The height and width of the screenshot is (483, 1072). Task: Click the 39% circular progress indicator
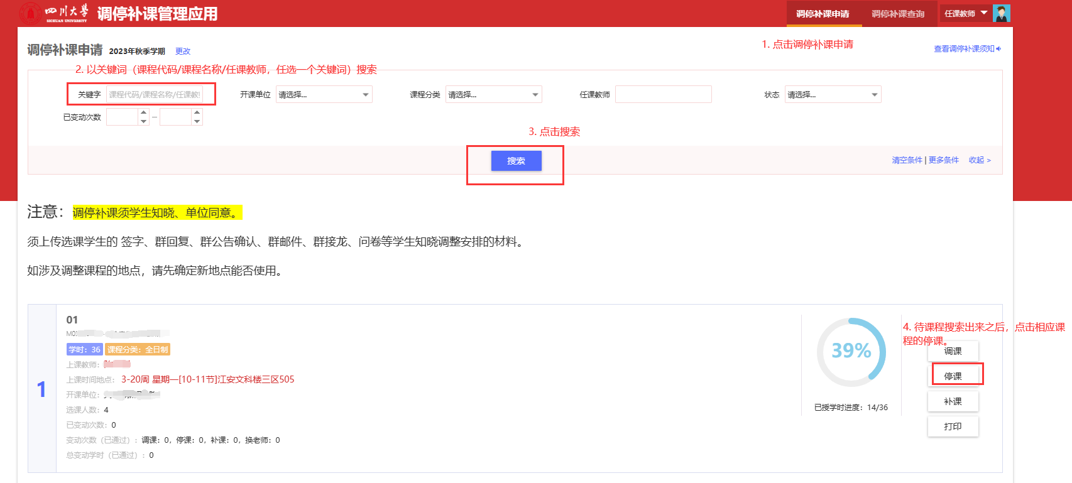[x=851, y=351]
